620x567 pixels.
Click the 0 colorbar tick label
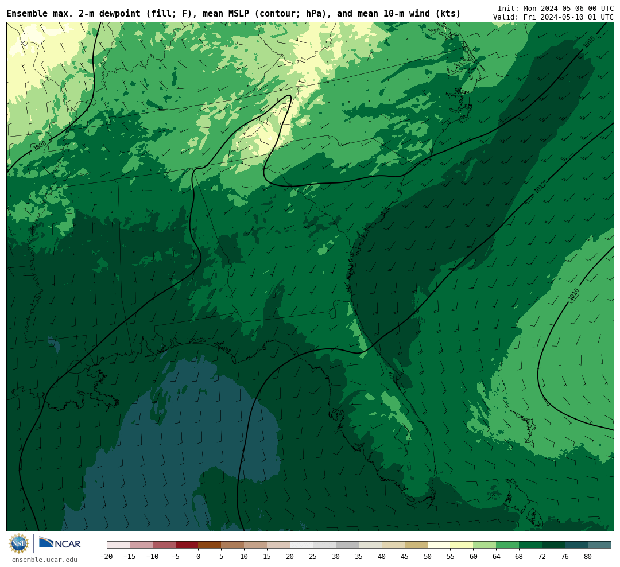198,557
